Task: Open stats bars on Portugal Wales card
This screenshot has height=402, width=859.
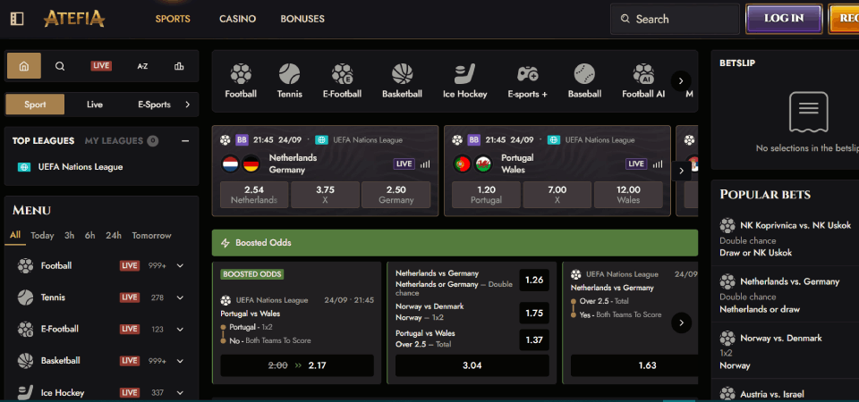Action: coord(658,164)
